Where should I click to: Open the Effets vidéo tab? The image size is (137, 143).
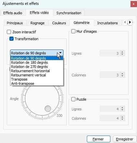click(x=39, y=13)
